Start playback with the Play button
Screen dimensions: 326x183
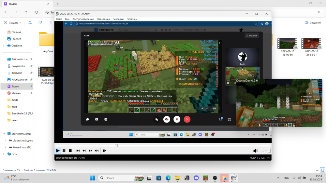click(58, 151)
